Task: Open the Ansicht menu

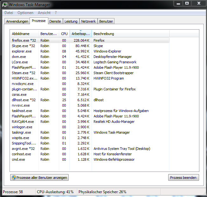Action: [x=44, y=13]
